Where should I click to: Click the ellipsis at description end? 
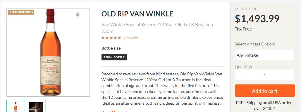[x=222, y=103]
